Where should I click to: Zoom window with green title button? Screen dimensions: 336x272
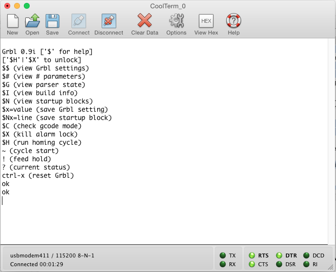pos(27,5)
